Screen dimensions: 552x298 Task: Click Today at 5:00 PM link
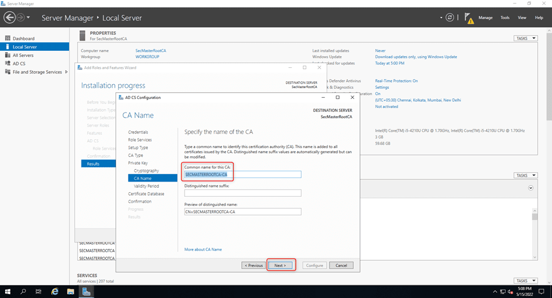click(390, 63)
